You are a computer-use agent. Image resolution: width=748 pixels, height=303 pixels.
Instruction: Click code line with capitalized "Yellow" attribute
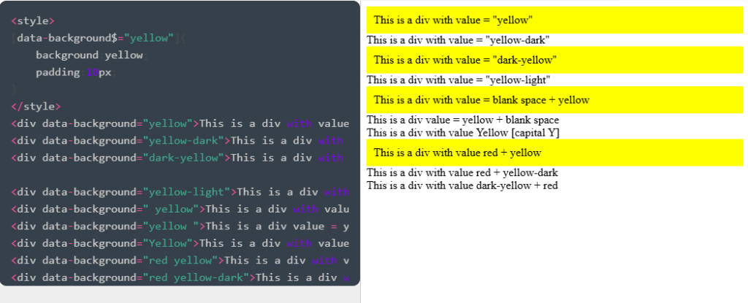[x=180, y=243]
